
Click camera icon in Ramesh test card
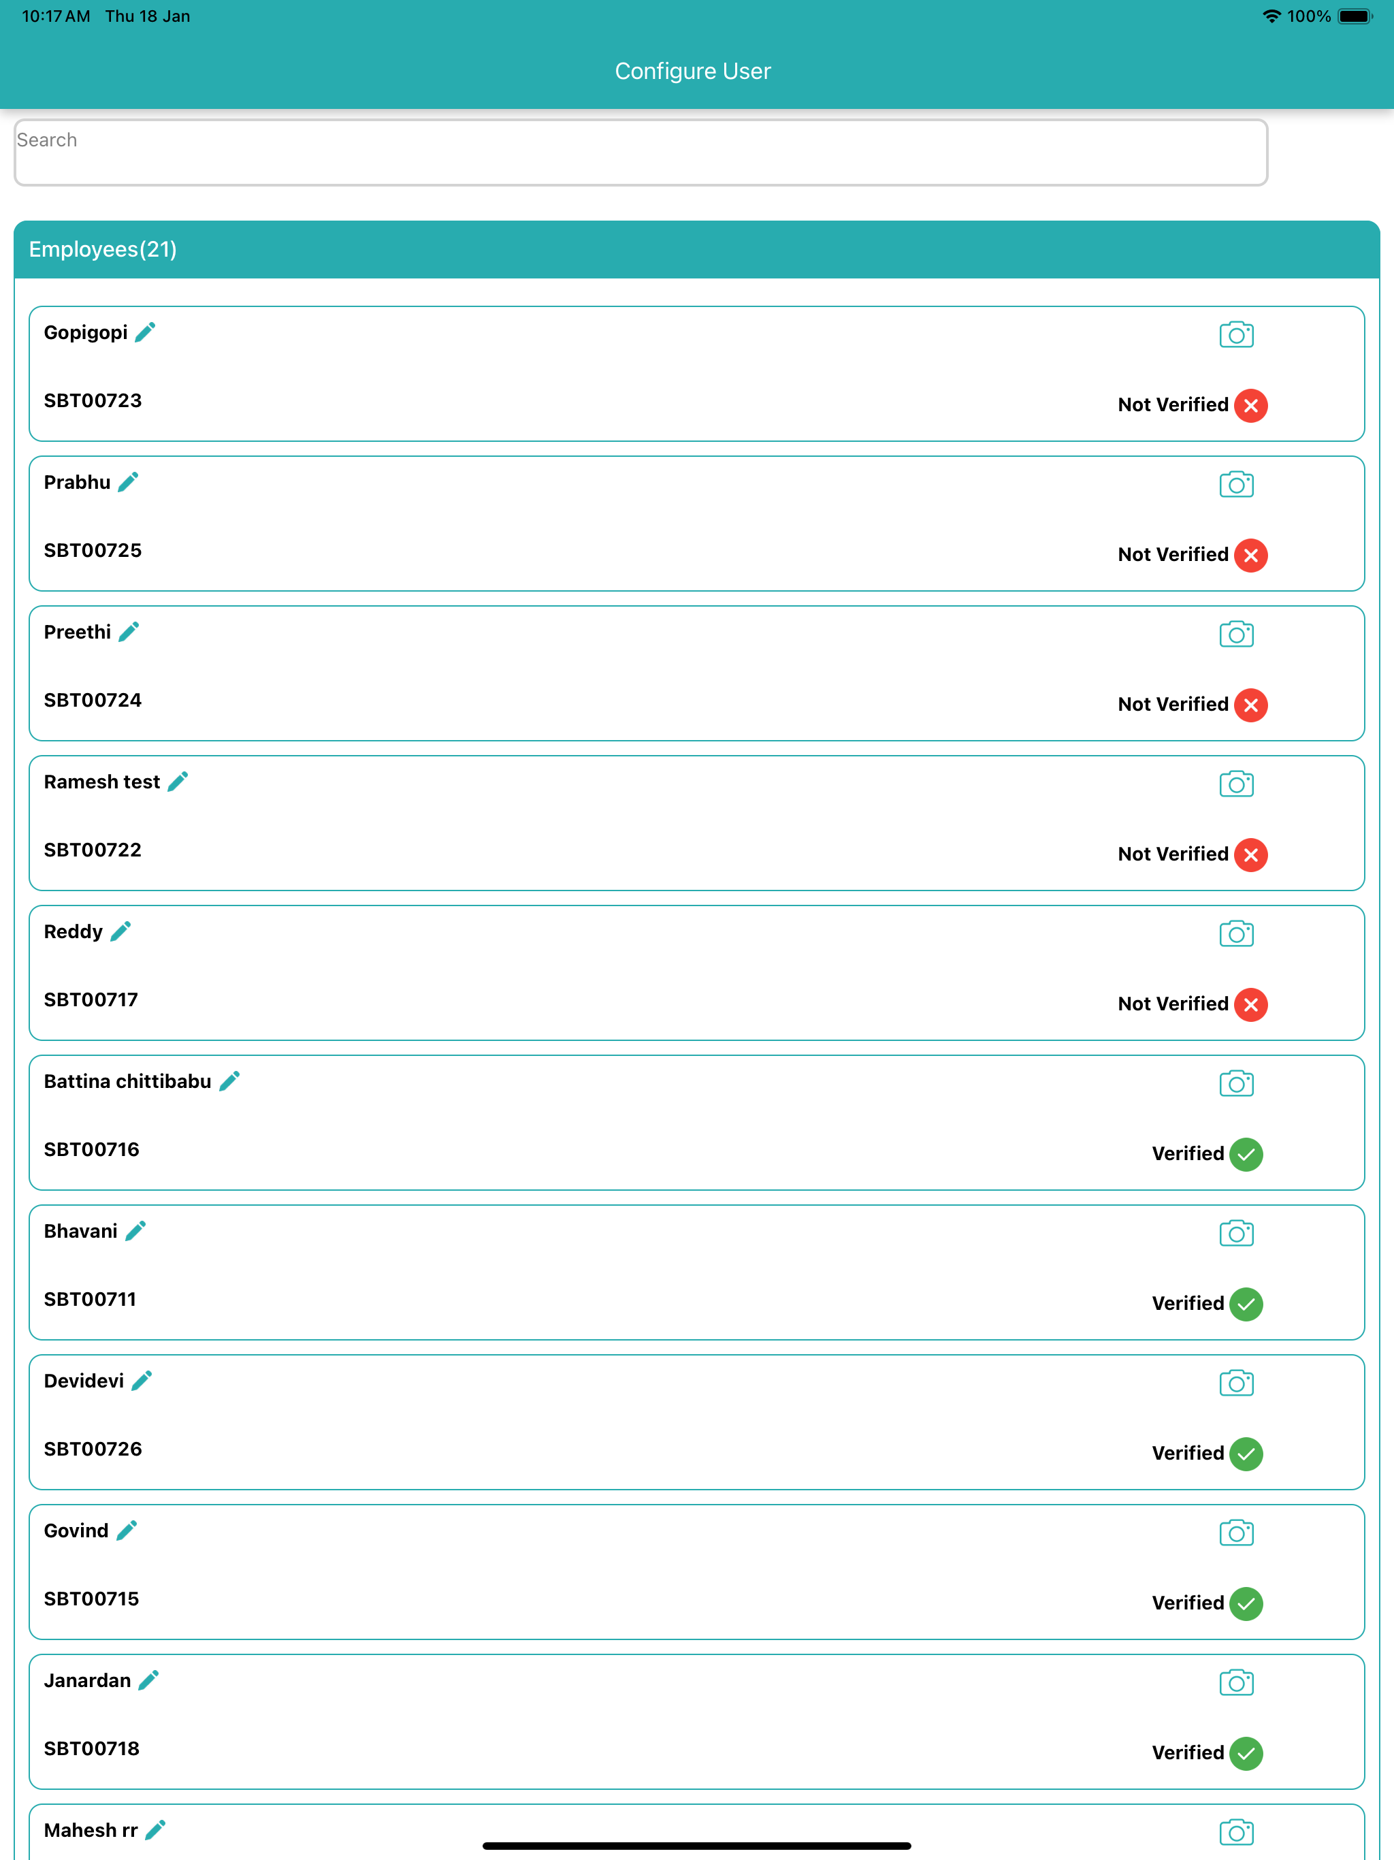pos(1236,784)
